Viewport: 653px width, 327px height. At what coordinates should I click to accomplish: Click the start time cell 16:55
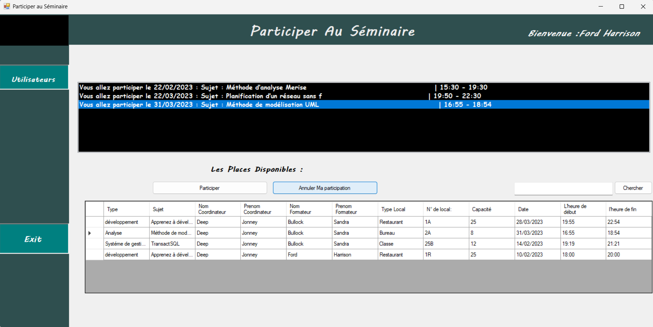click(583, 233)
